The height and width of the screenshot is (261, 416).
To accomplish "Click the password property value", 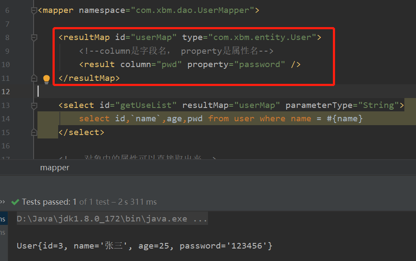I will [260, 64].
